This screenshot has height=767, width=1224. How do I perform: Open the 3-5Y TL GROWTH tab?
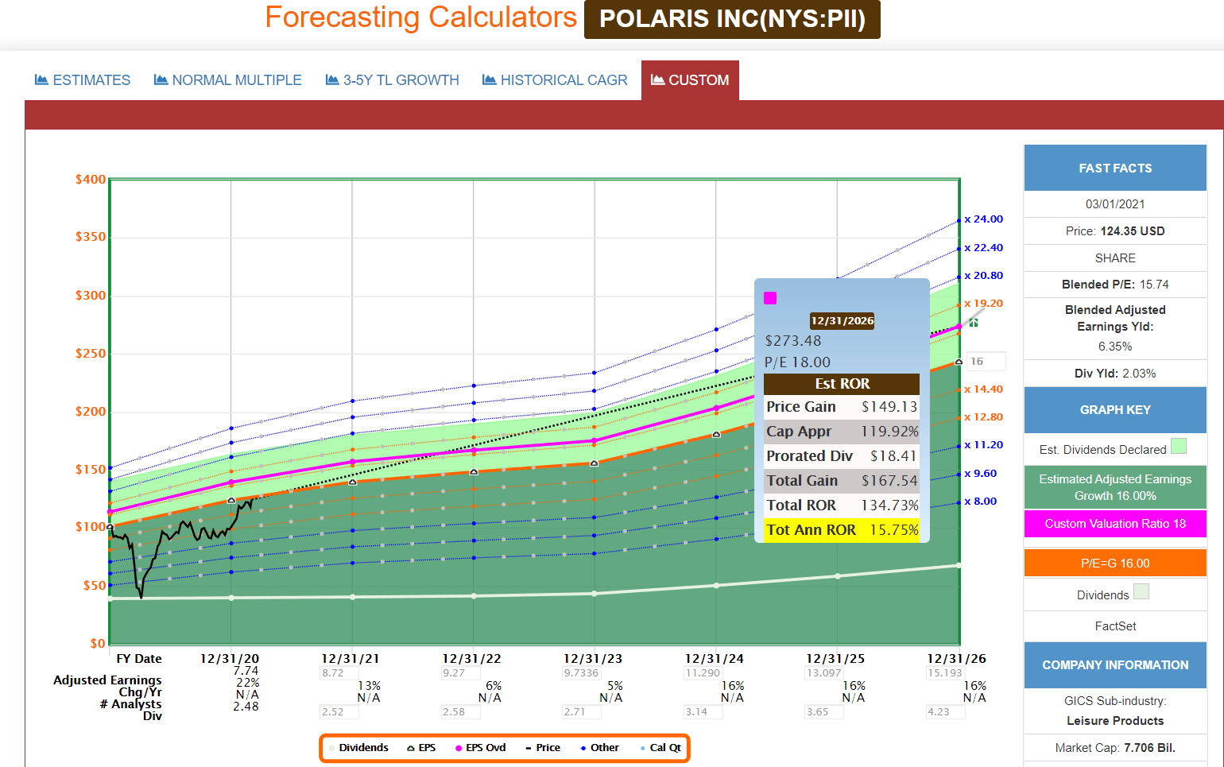point(393,80)
